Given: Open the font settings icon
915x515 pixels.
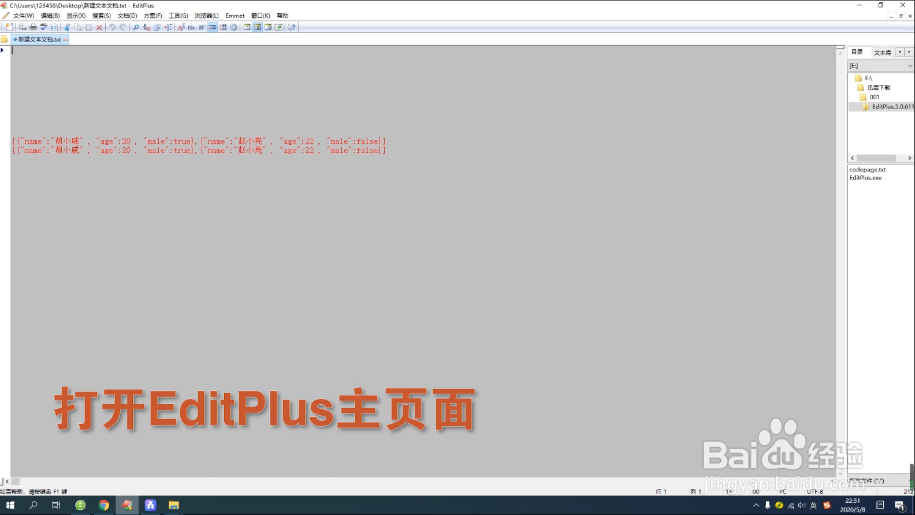Looking at the screenshot, I should [181, 27].
